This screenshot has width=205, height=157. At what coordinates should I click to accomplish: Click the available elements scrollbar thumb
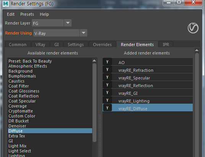(x=94, y=102)
